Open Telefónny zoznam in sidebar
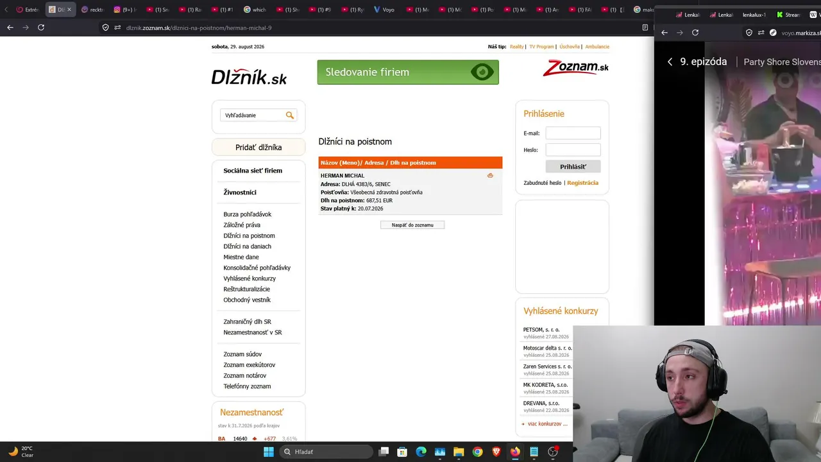This screenshot has width=821, height=462. tap(247, 386)
